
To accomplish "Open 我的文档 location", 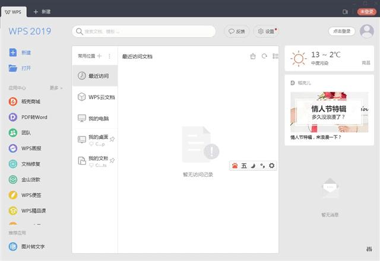I will [95, 161].
